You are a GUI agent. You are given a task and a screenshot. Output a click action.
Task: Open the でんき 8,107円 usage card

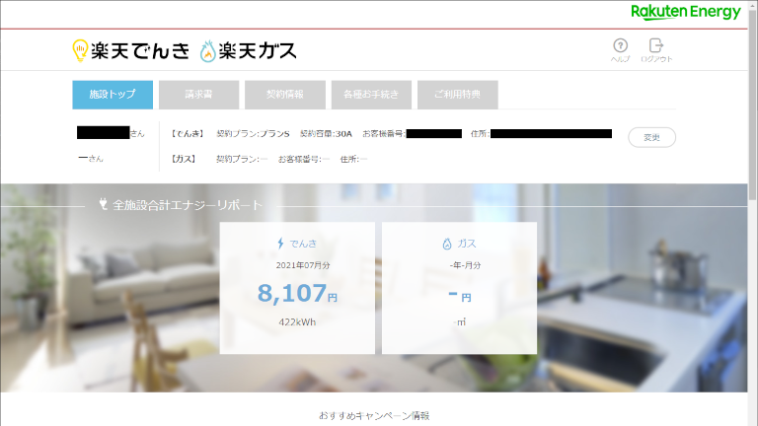click(x=297, y=288)
